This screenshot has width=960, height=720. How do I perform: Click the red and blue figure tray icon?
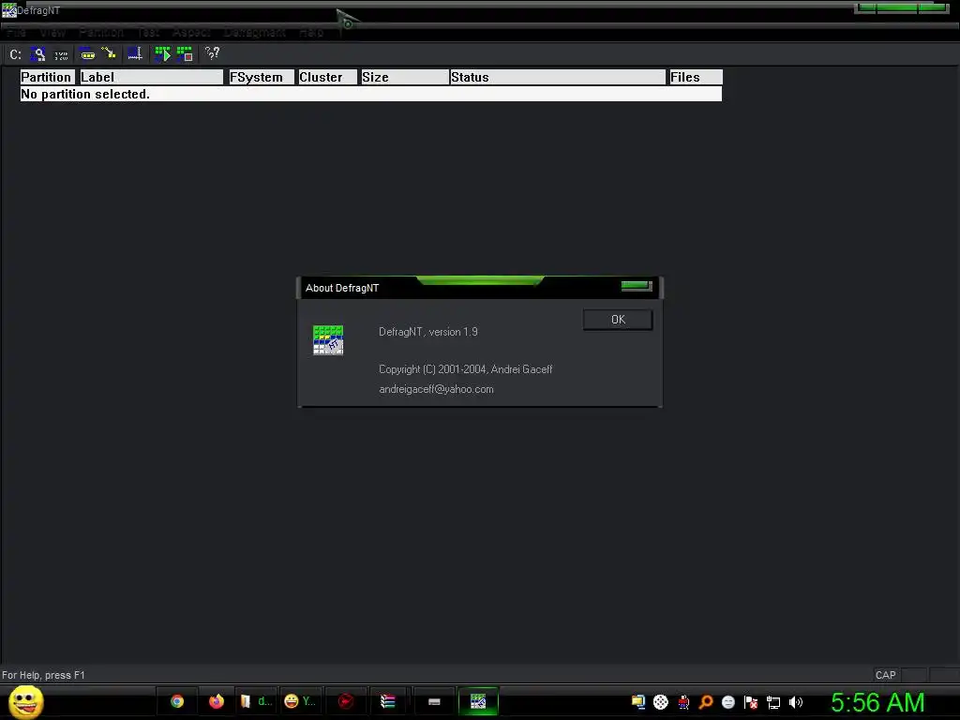click(x=683, y=702)
